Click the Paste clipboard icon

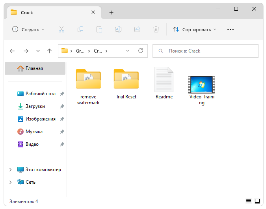pos(99,29)
